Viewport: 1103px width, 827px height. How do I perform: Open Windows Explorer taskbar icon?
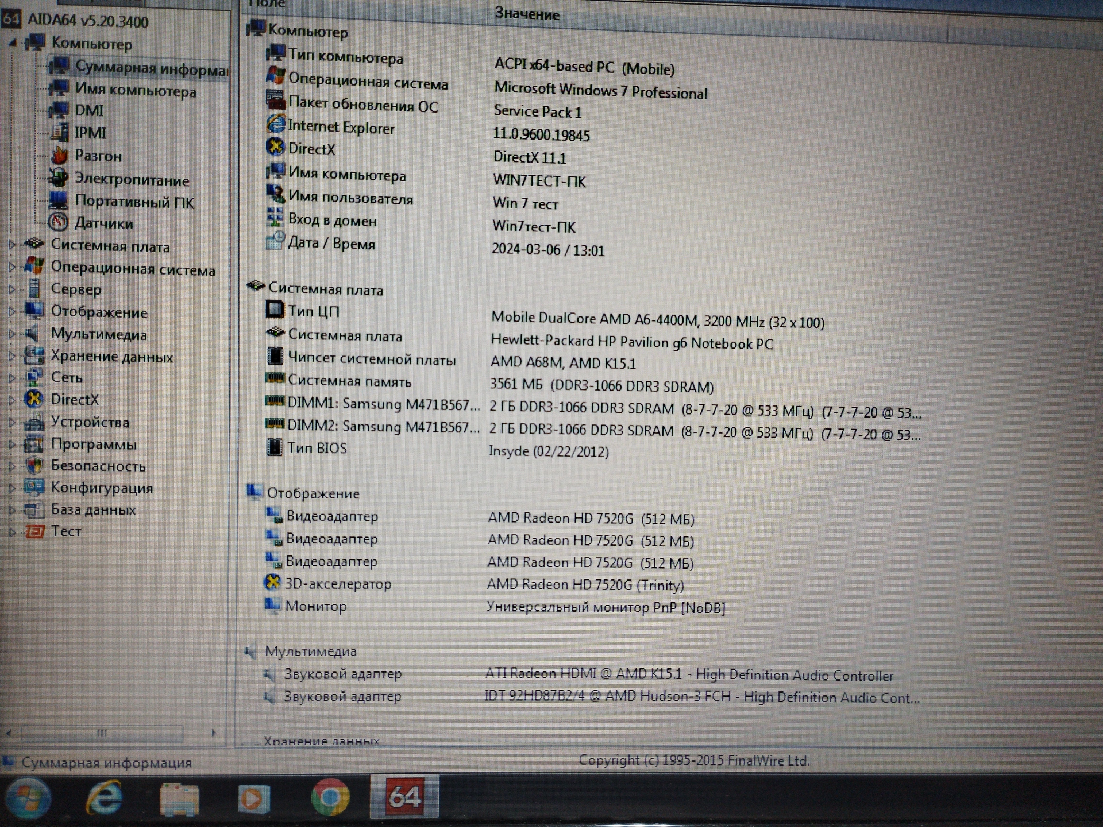coord(179,799)
